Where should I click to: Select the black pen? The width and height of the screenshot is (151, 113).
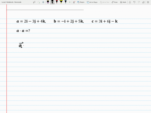(x=52, y=2)
